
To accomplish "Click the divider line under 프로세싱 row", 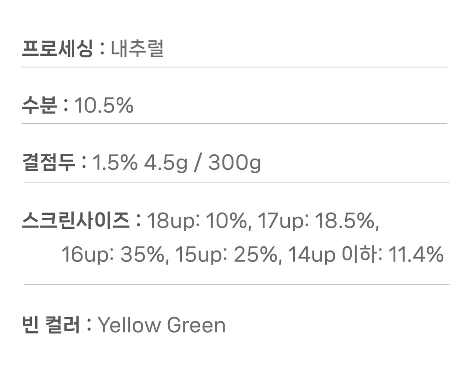I will coord(234,67).
